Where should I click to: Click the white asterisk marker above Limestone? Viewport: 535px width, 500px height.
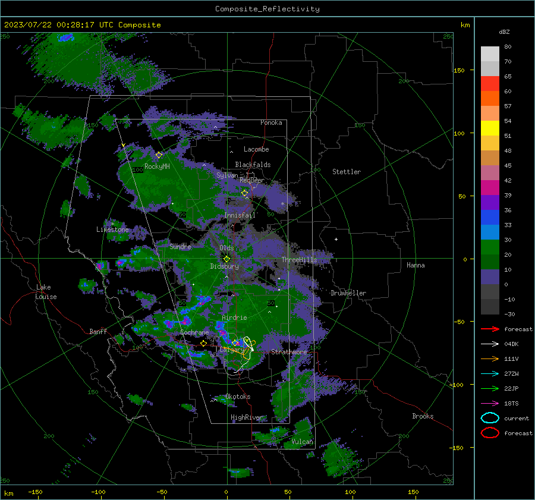(112, 224)
